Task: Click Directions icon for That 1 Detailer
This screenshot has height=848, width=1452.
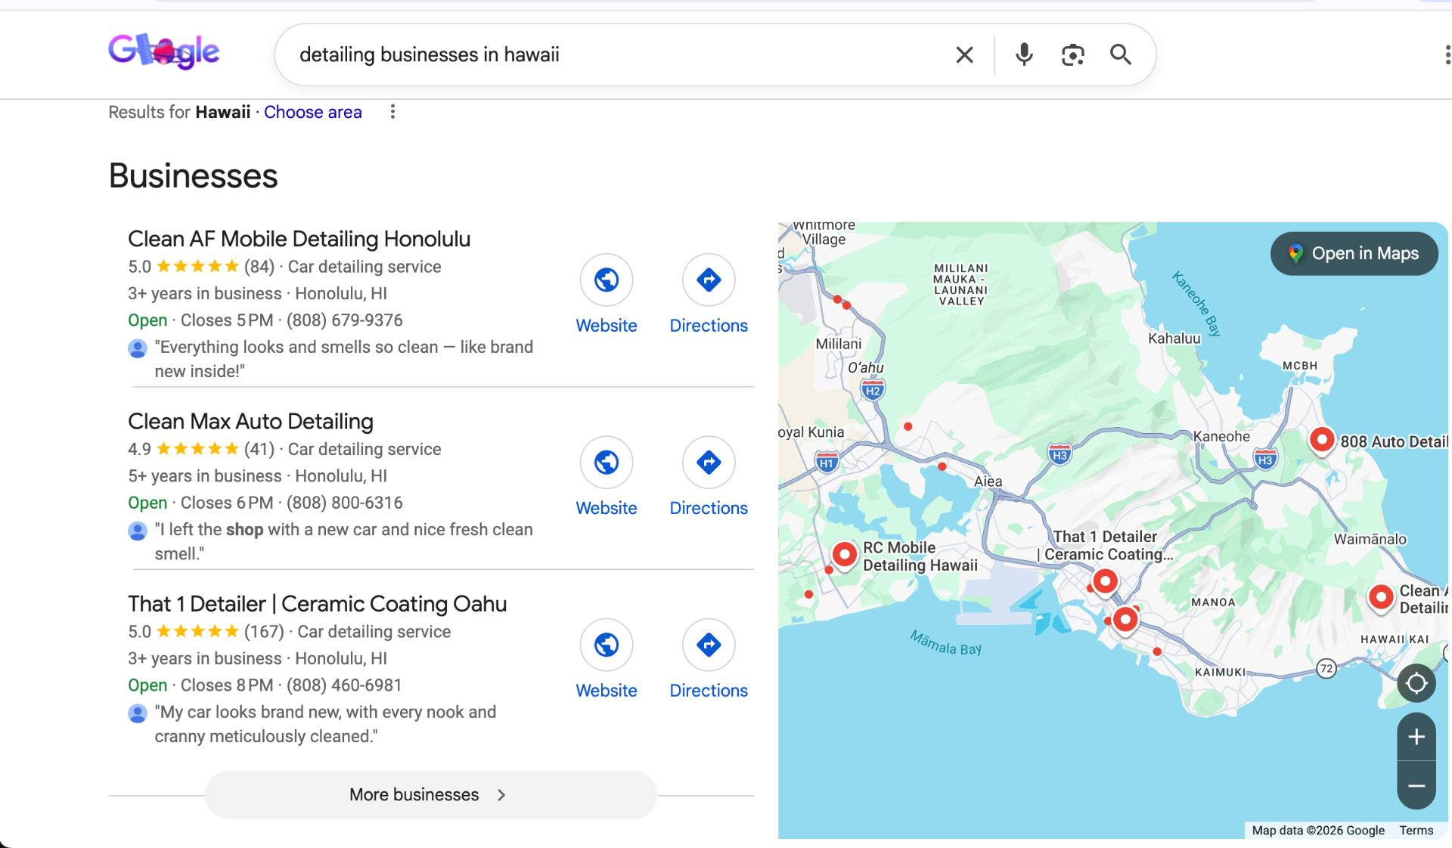Action: click(x=709, y=645)
